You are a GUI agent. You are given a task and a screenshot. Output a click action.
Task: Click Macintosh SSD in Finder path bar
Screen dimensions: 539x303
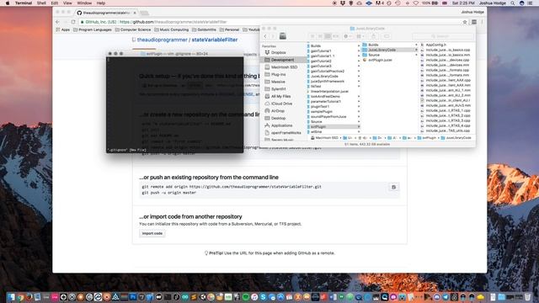pyautogui.click(x=324, y=138)
